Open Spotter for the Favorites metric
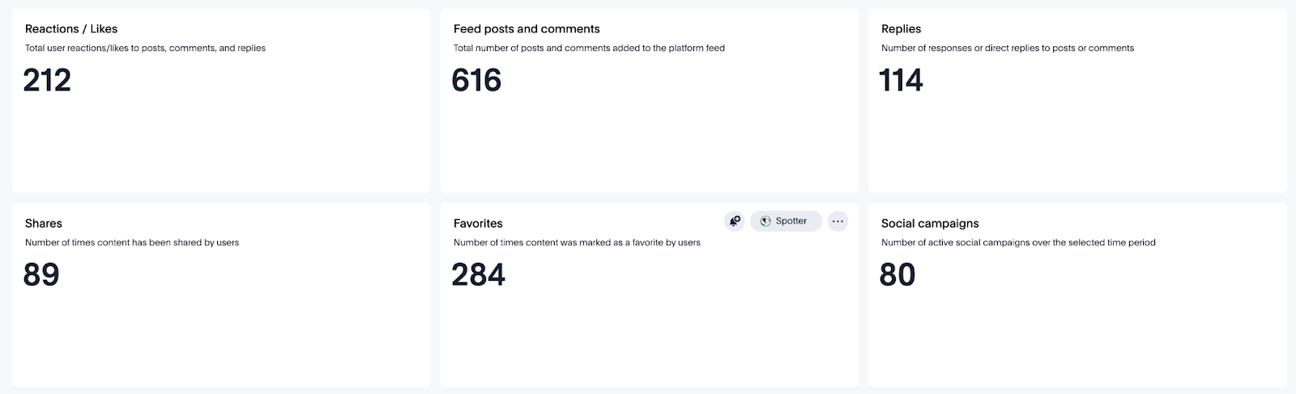The width and height of the screenshot is (1296, 394). tap(786, 221)
